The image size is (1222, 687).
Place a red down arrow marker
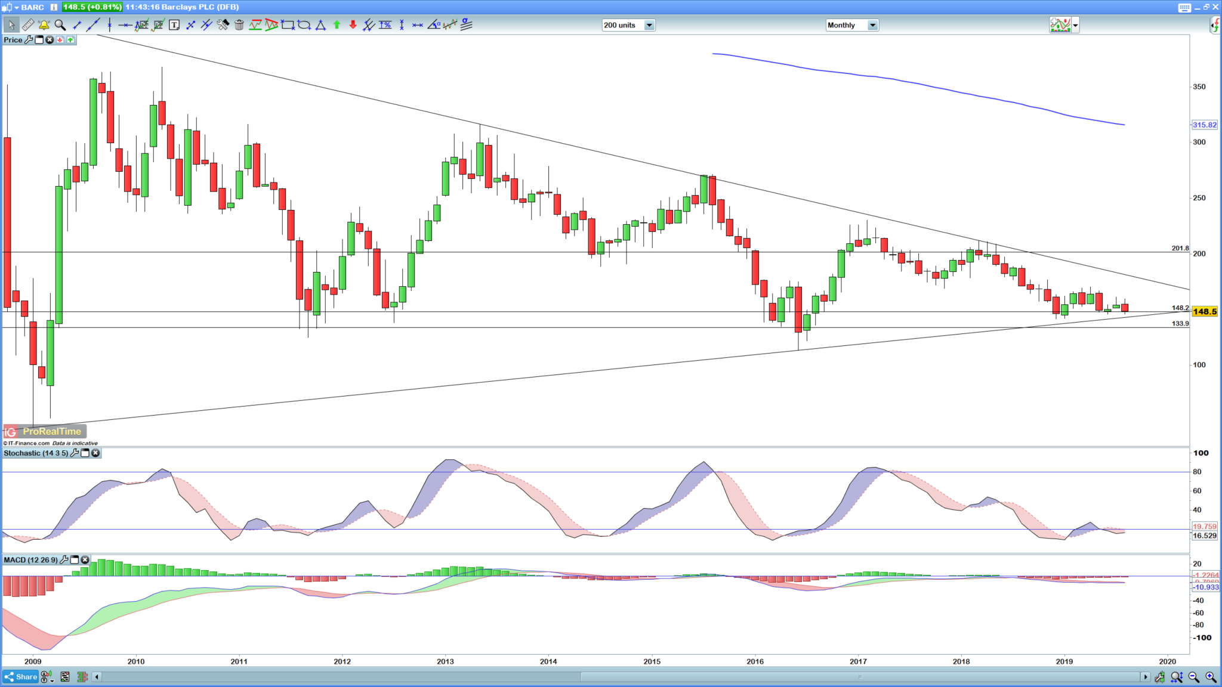[353, 25]
